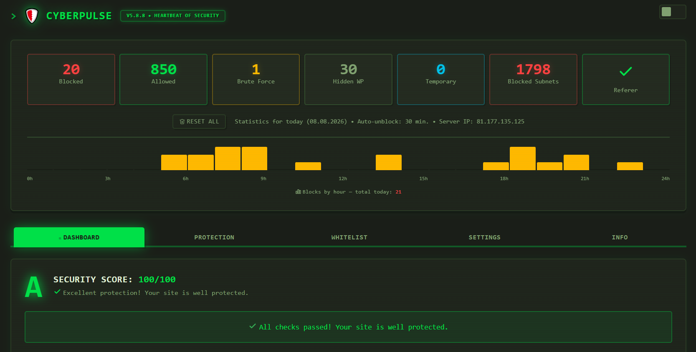Switch to the DASHBOARD tab
Image resolution: width=696 pixels, height=352 pixels.
click(x=79, y=237)
